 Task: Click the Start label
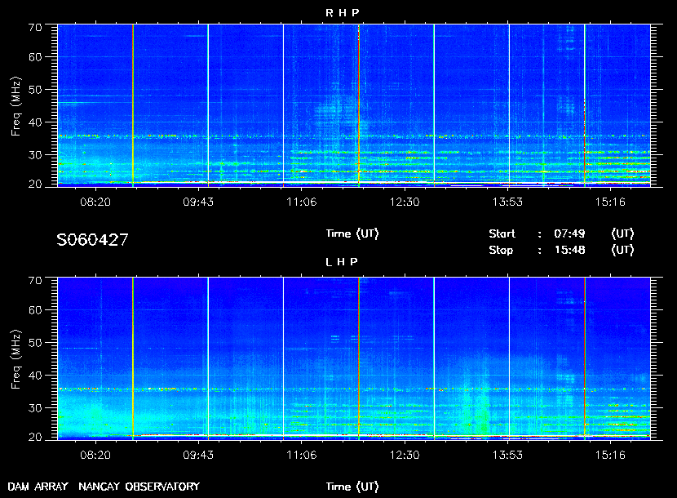(502, 233)
